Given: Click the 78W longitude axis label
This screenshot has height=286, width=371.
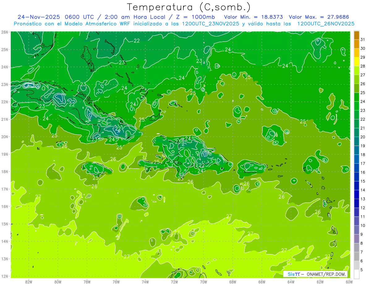Looking at the screenshot, I should coord(87,282).
